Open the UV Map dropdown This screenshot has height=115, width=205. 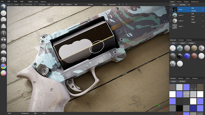[93, 4]
